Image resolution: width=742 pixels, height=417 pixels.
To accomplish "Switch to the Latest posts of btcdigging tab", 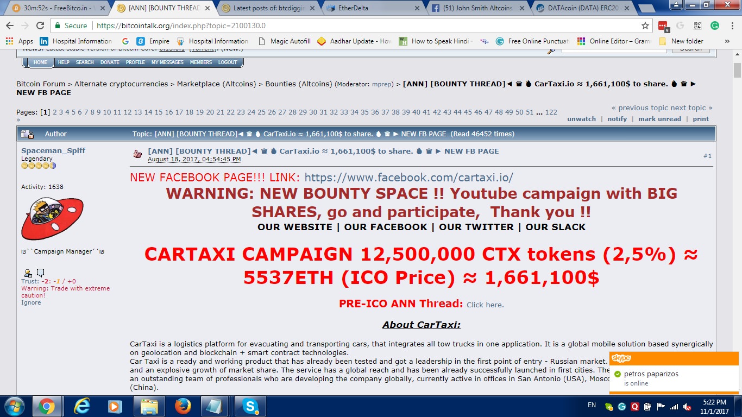I will coord(268,8).
